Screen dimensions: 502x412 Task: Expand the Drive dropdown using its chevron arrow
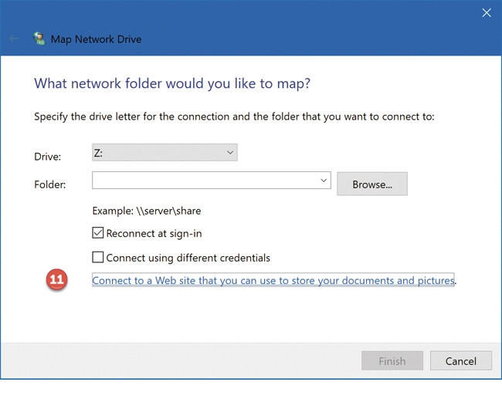230,153
